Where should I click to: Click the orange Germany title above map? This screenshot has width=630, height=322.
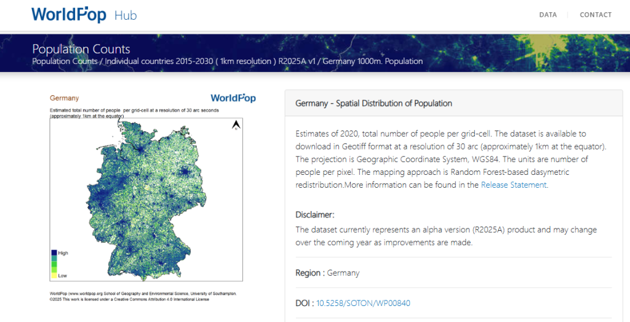pyautogui.click(x=64, y=98)
